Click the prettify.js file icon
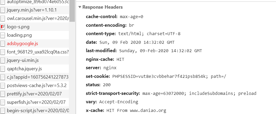Viewport: 276px width, 114px height. coord(3,94)
